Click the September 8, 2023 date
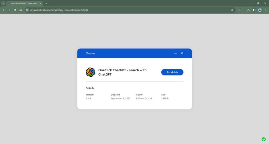 121,98
